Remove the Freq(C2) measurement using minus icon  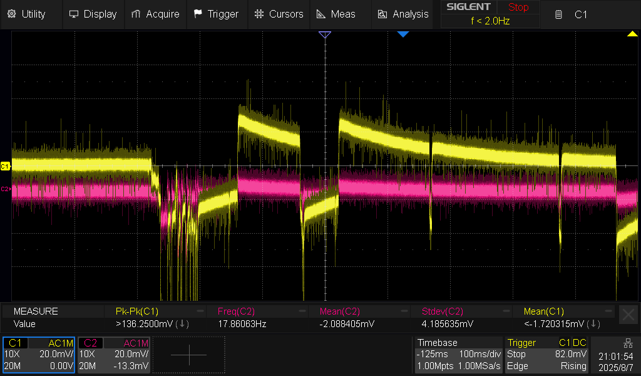click(x=302, y=311)
